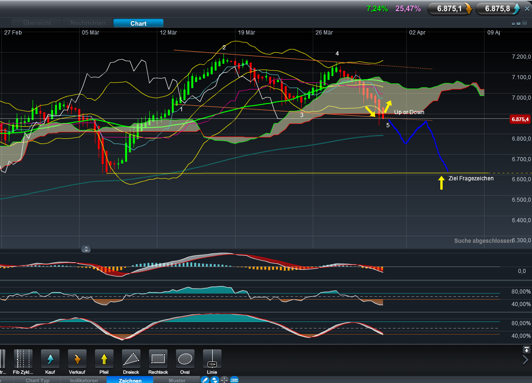Open the Nachrichten tab
The width and height of the screenshot is (532, 383).
(88, 23)
